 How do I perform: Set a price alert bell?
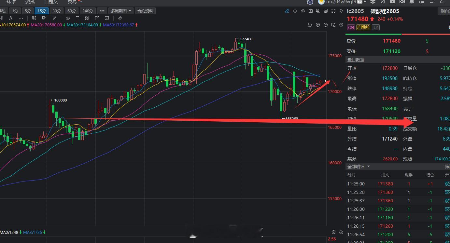[295, 11]
